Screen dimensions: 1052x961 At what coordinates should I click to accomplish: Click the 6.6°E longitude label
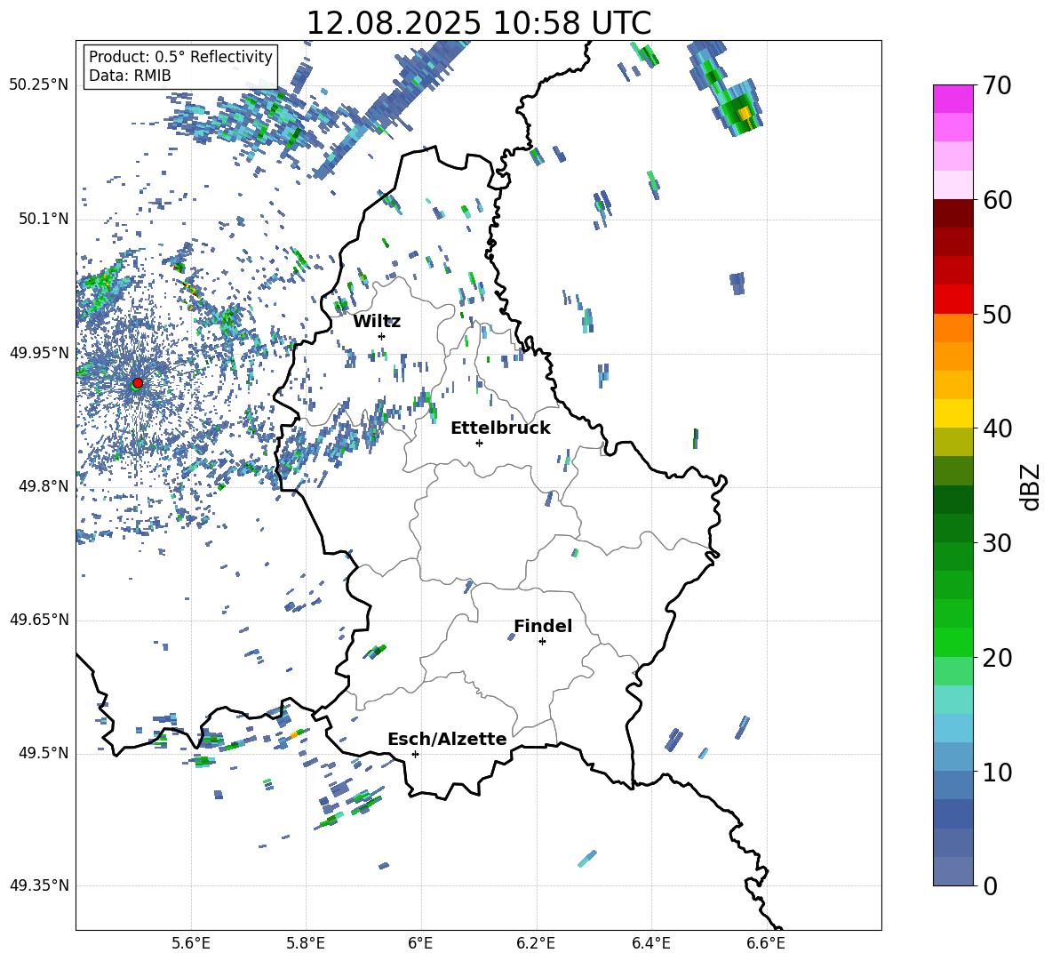[766, 943]
